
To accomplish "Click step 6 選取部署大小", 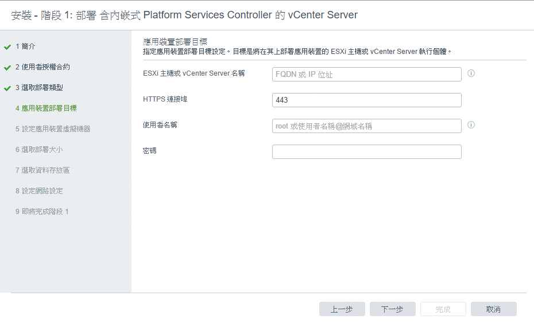I will [39, 150].
